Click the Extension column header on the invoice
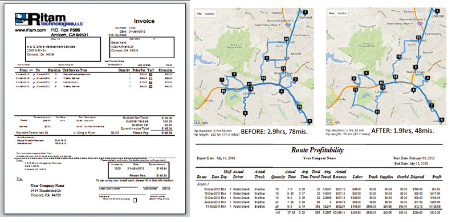 coord(165,70)
